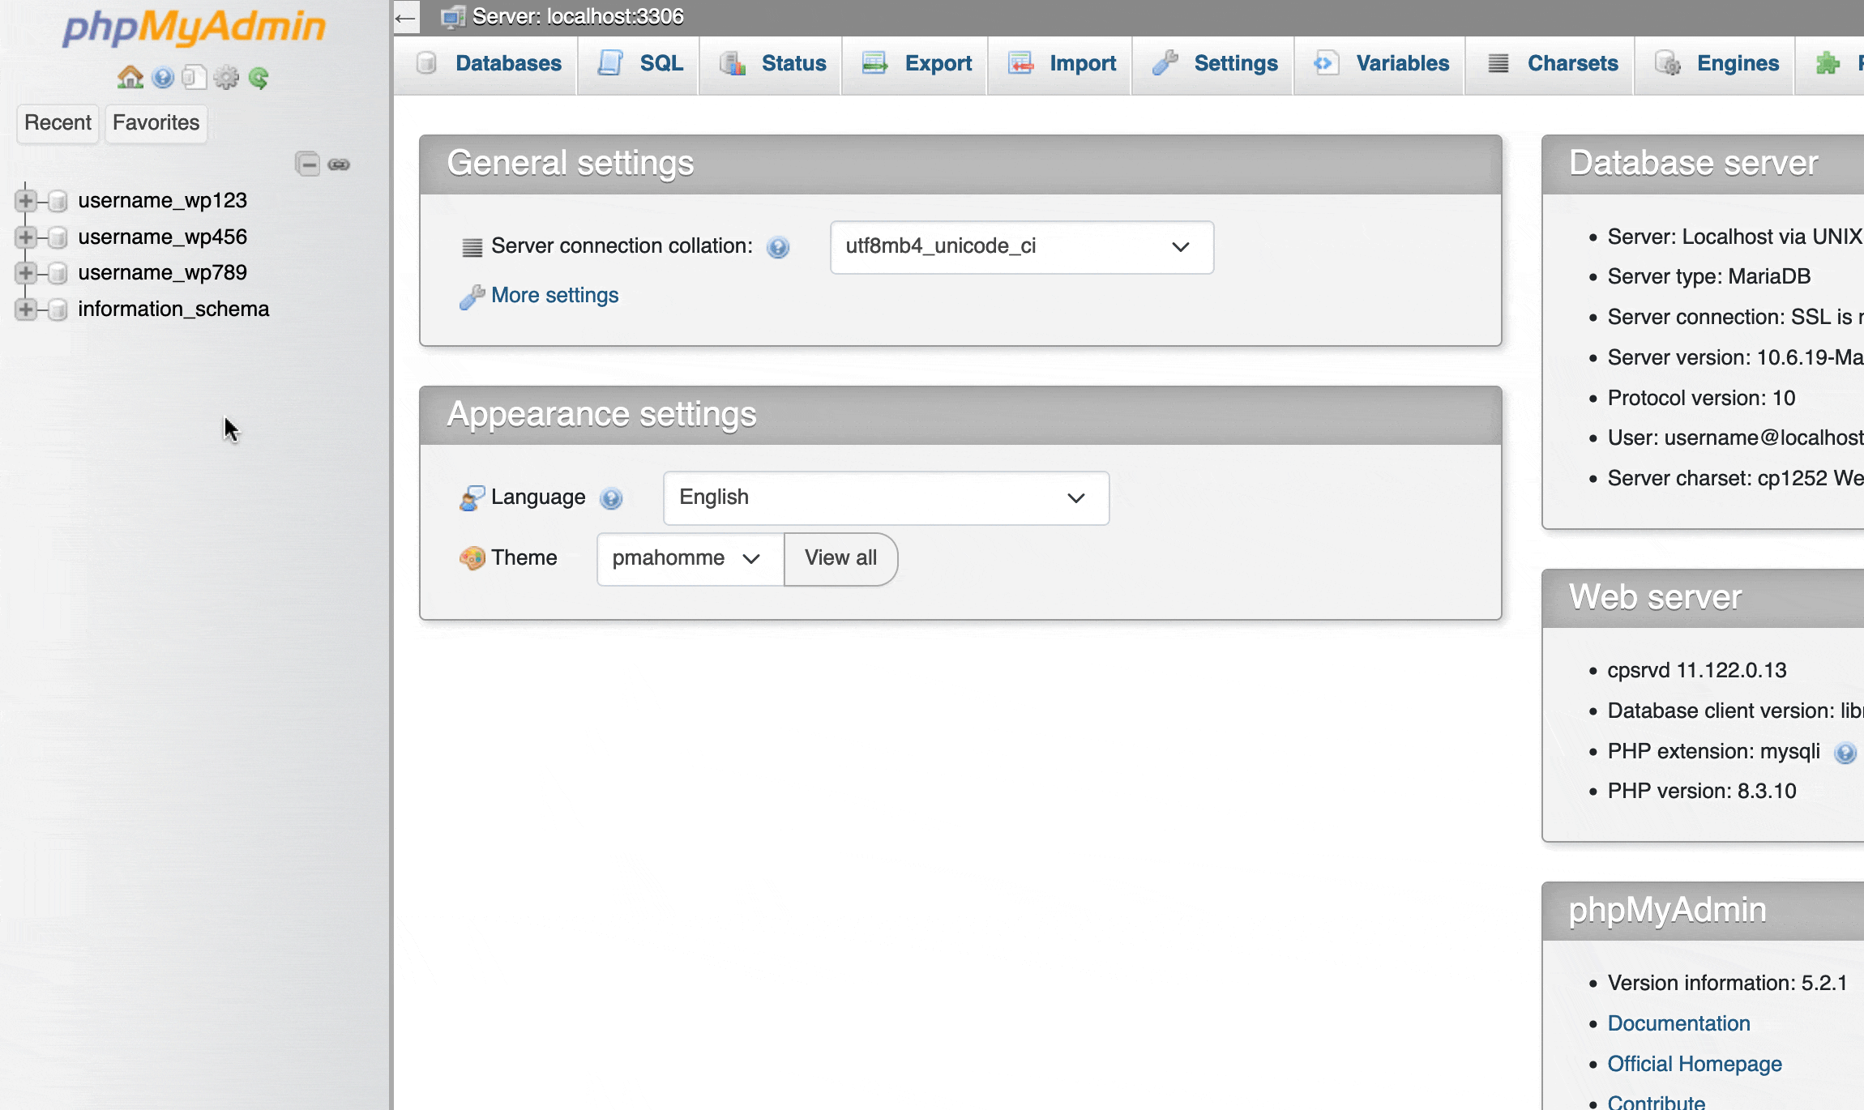Switch to the Charsets tab
The image size is (1864, 1110).
1550,64
